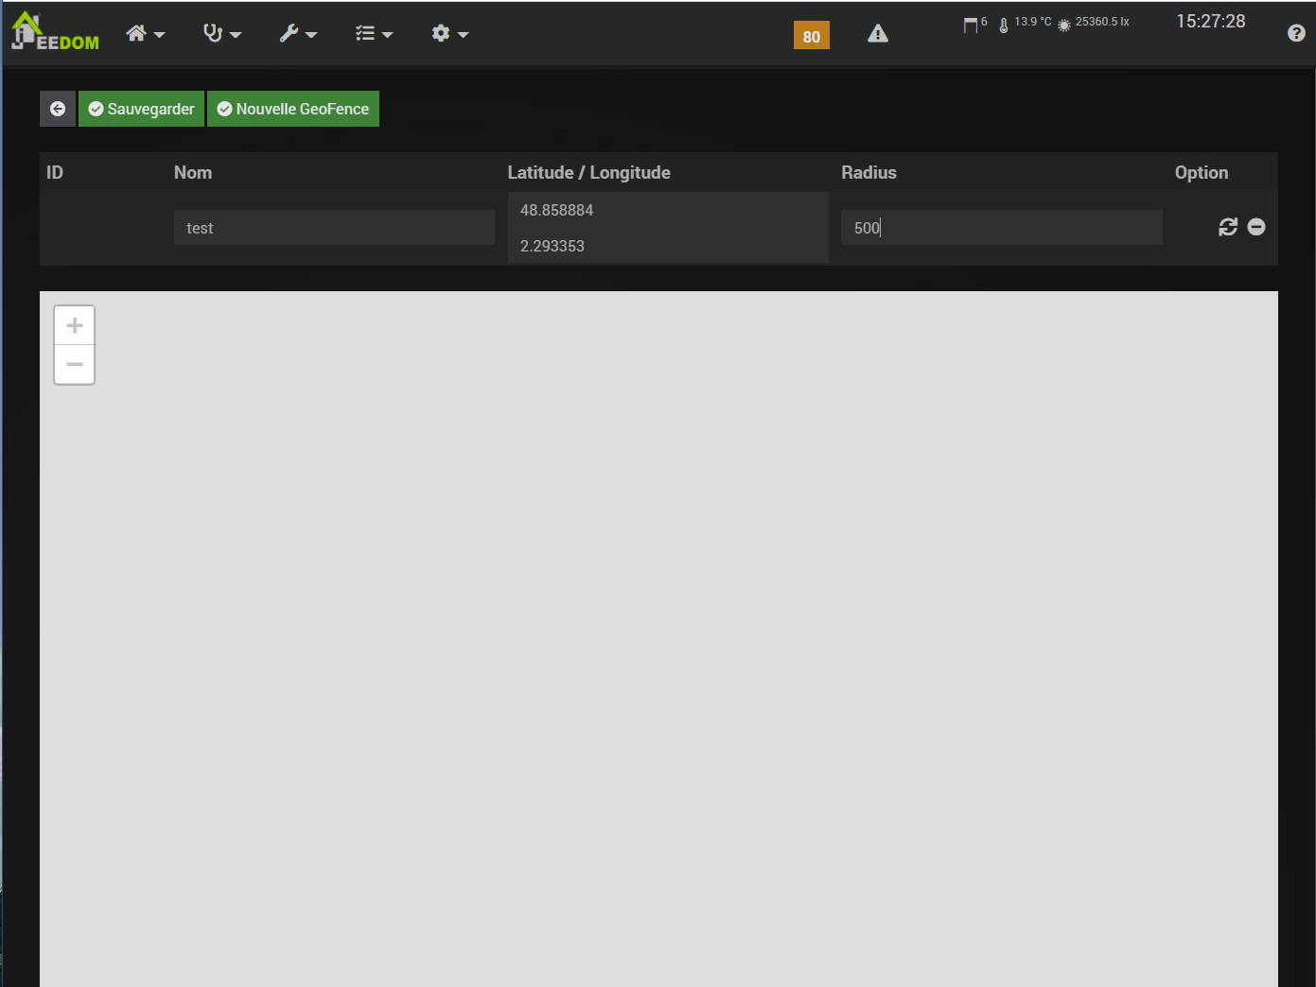Open the Home menu dropdown
Screen dimensions: 1316x987
pos(145,34)
